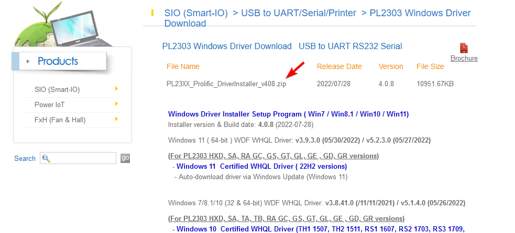Open Windows 11 Certified WHQL Driver link
This screenshot has width=515, height=233.
(x=261, y=166)
